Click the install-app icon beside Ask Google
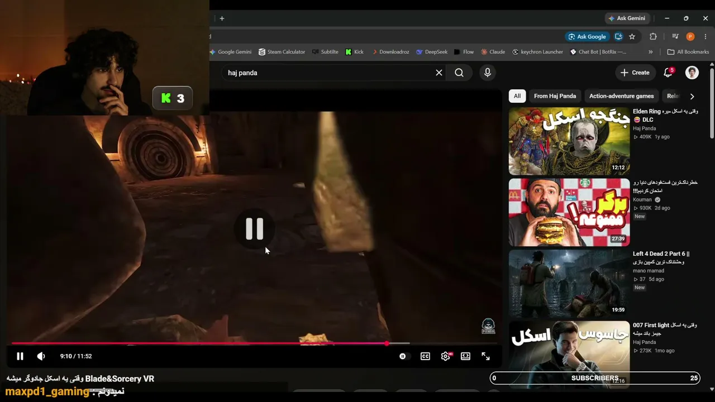The height and width of the screenshot is (402, 715). pos(618,36)
